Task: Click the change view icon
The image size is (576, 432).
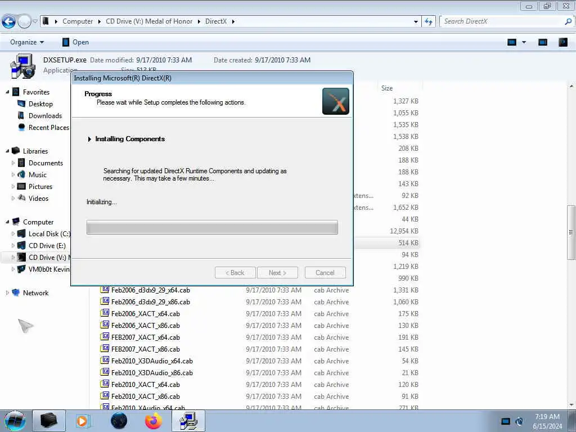Action: (x=512, y=42)
